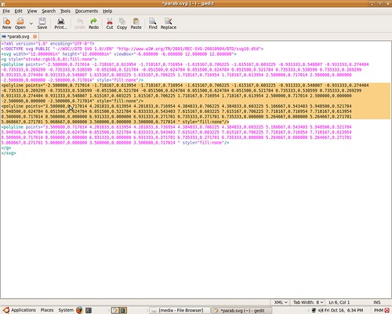This screenshot has width=392, height=314.
Task: Cut selection using the scissors icon
Action: pyautogui.click(x=110, y=21)
